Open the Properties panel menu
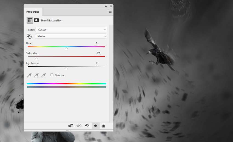The height and width of the screenshot is (142, 233). [110, 12]
